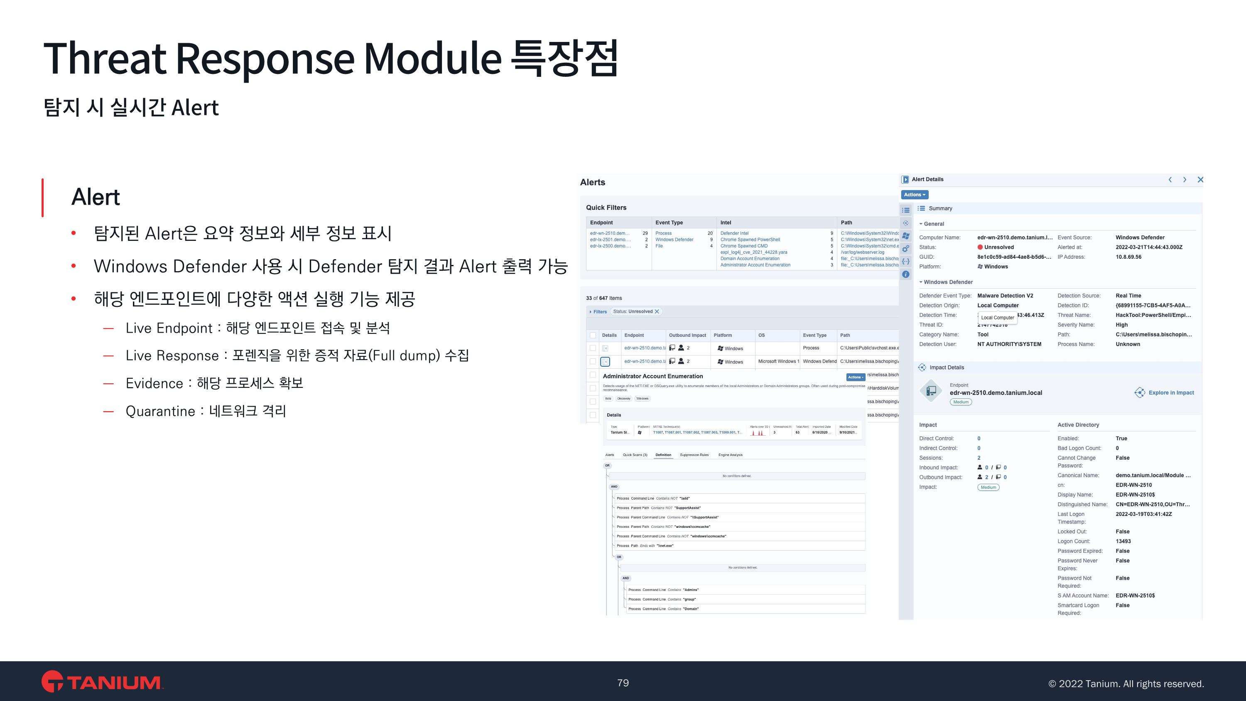Check the svchost.exe Process alert row checkbox
Viewport: 1246px width, 701px height.
pos(593,348)
